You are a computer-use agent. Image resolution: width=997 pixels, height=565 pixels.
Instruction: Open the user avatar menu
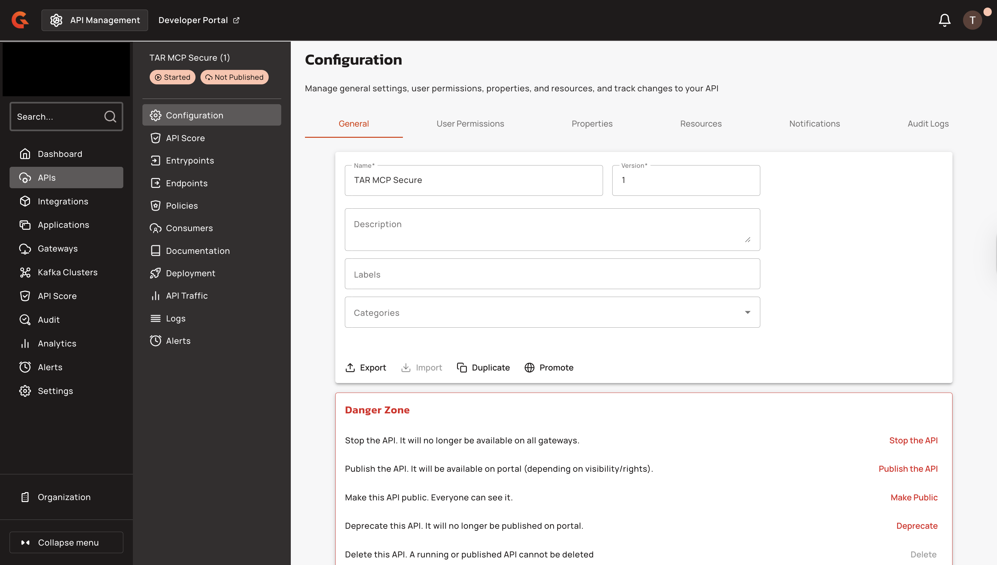[972, 20]
